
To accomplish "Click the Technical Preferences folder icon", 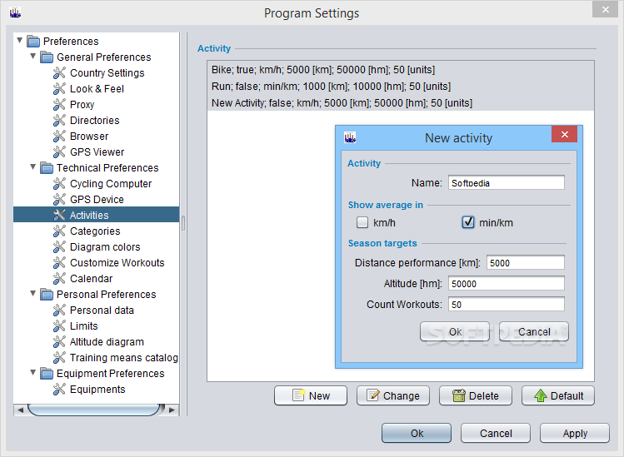I will click(x=47, y=168).
